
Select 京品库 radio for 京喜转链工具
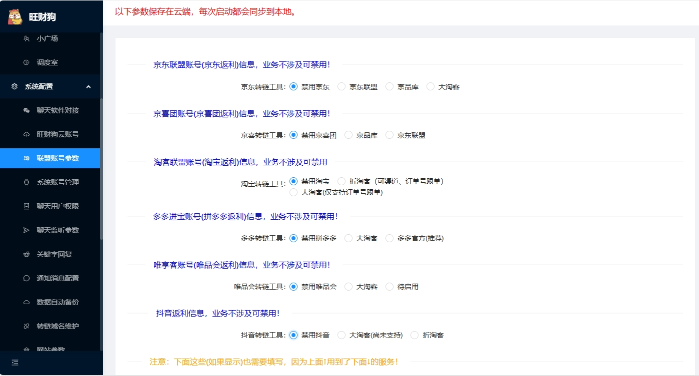[x=349, y=135]
